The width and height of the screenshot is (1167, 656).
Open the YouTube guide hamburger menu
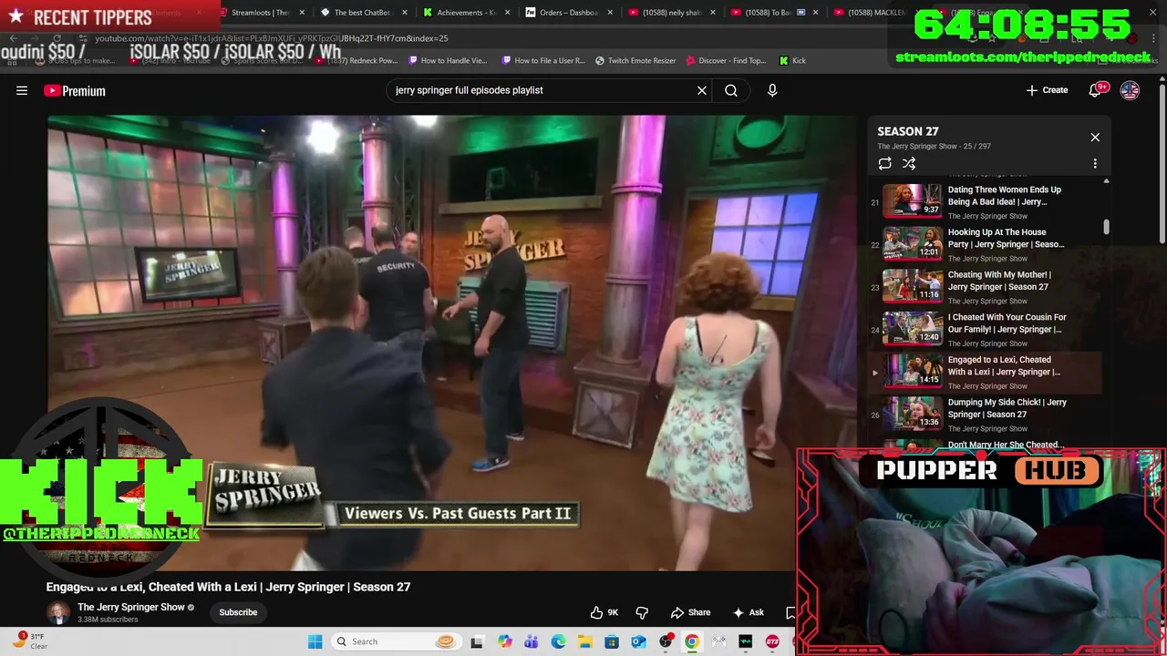tap(22, 90)
